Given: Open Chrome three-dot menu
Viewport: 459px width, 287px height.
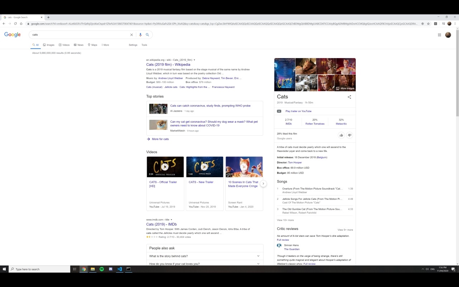Looking at the screenshot, I should tap(455, 24).
